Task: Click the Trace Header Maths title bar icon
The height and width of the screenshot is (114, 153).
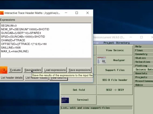Action: 2,13
